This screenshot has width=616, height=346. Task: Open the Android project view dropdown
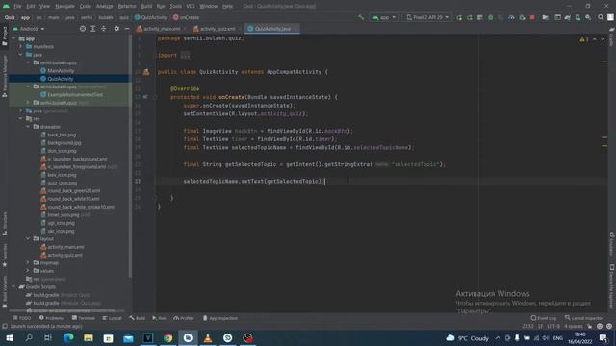[x=29, y=29]
